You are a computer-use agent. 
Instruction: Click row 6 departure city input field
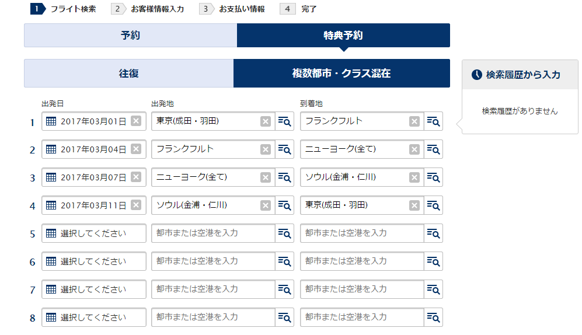tap(213, 261)
